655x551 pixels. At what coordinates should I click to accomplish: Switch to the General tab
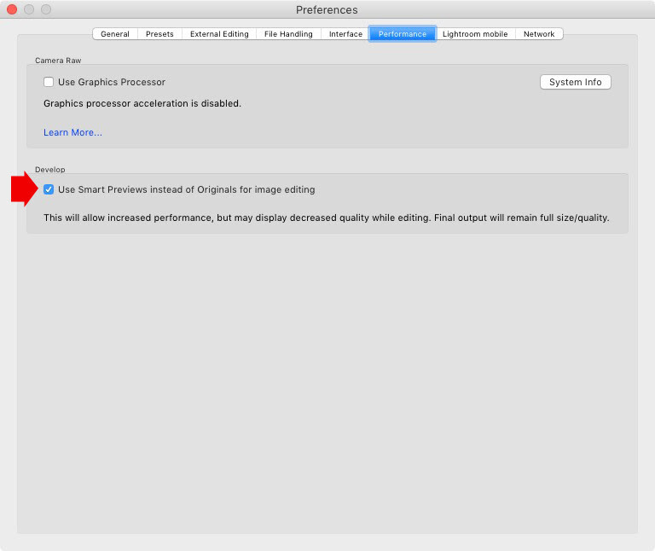click(x=115, y=34)
